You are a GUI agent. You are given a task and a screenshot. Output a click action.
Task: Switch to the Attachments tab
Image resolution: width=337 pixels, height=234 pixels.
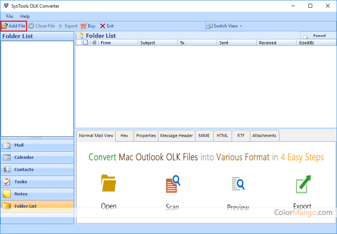pyautogui.click(x=264, y=136)
